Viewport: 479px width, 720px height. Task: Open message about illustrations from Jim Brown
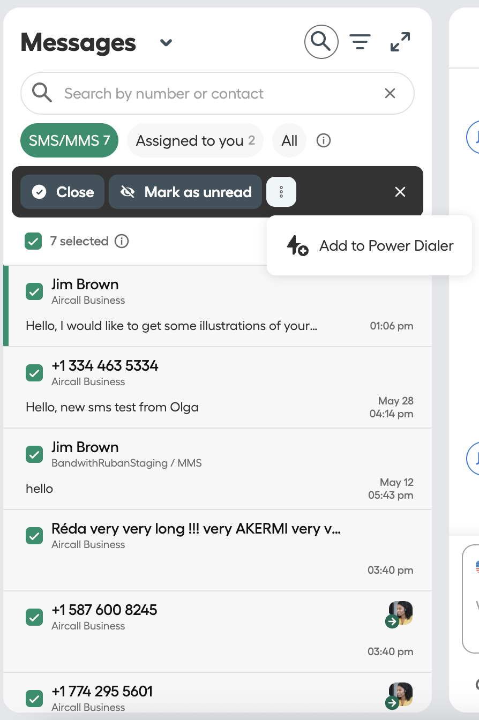(x=171, y=326)
